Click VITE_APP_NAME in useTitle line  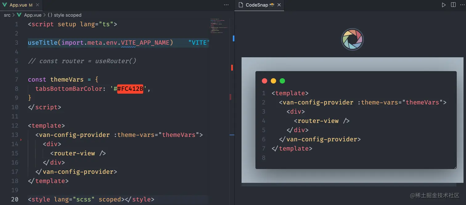(x=145, y=43)
